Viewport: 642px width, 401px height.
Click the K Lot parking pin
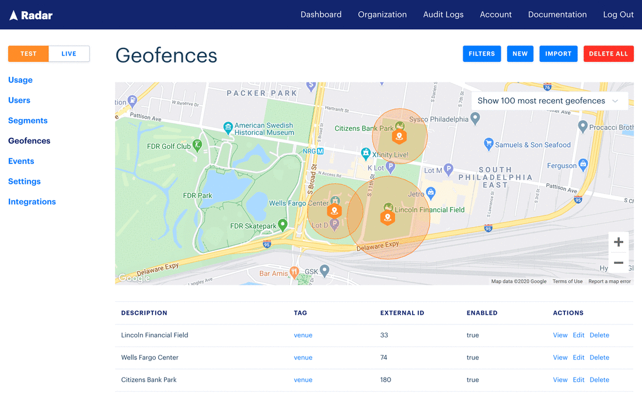pyautogui.click(x=390, y=167)
